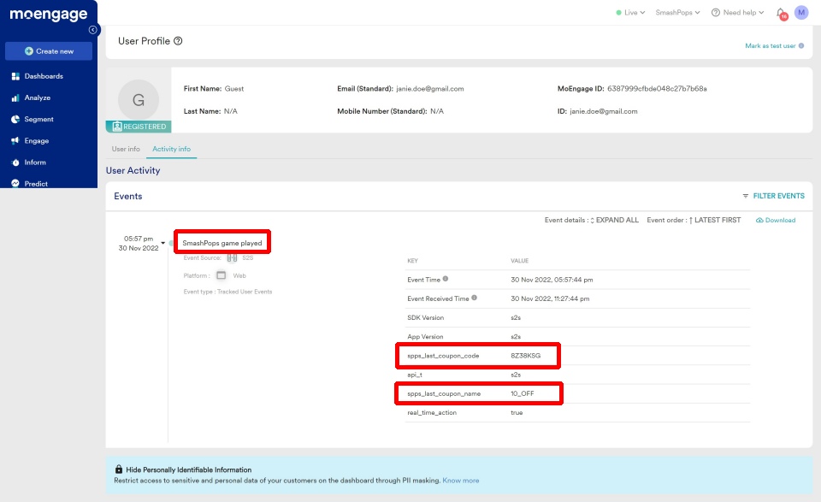
Task: Click the Event Received Time info icon
Action: [475, 298]
